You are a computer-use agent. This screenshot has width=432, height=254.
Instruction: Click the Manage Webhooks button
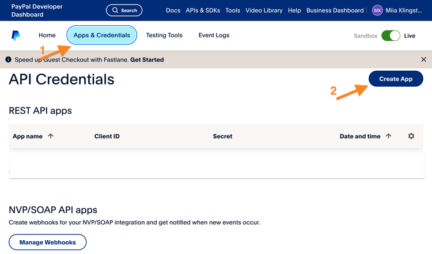(x=48, y=242)
